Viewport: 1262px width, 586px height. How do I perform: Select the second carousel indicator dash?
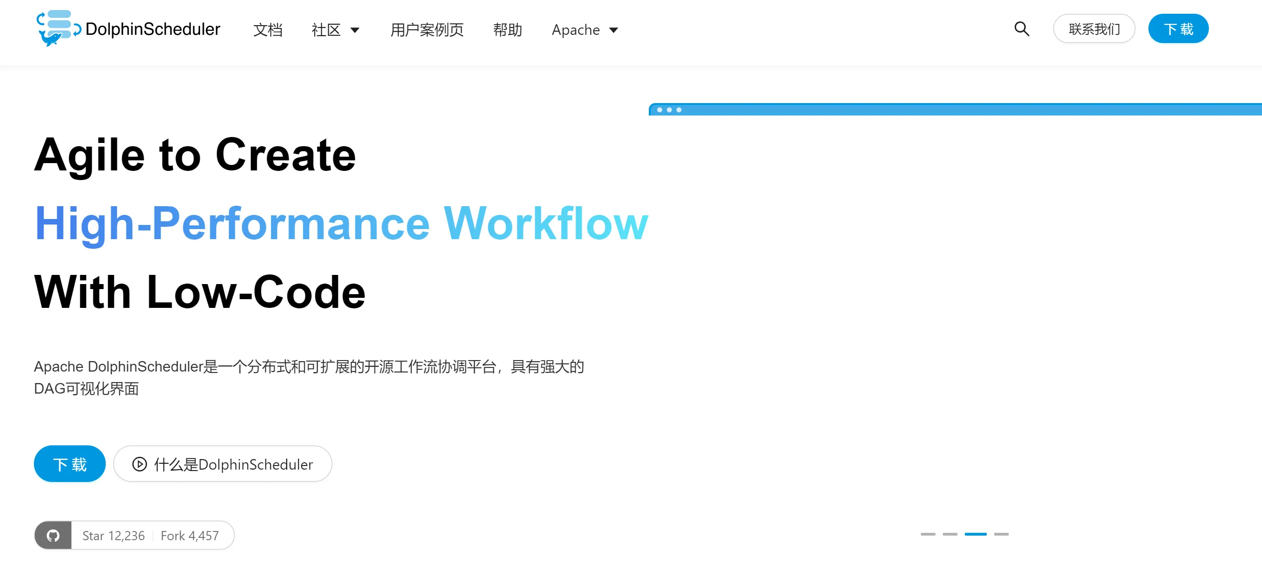[950, 533]
